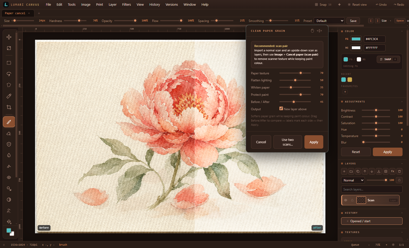This screenshot has width=409, height=248.
Task: Add a new layer with plus icon
Action: (x=344, y=171)
